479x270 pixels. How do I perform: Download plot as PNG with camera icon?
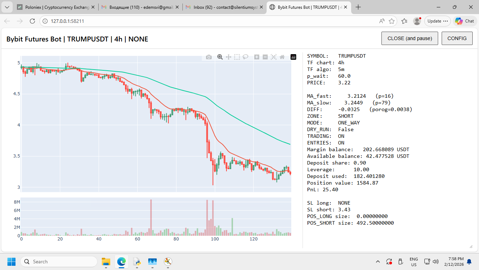coord(209,57)
